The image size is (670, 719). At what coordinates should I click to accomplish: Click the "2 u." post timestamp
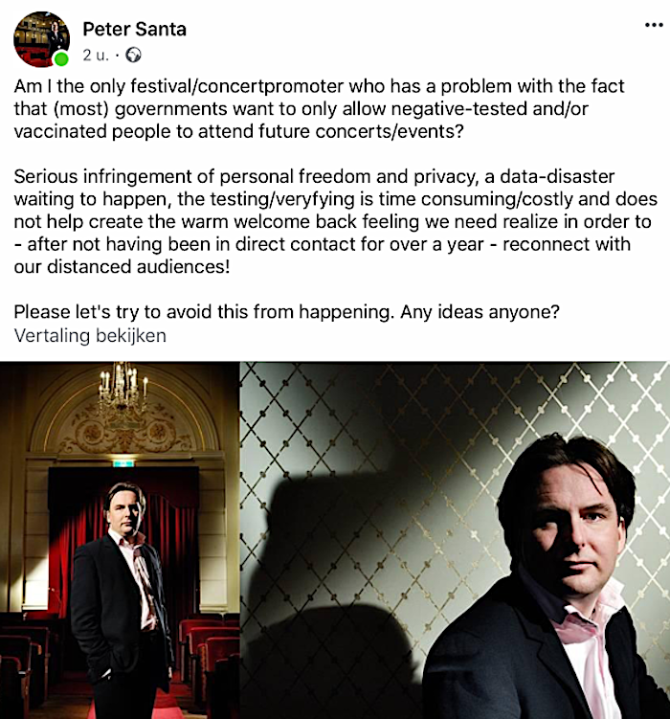point(96,55)
